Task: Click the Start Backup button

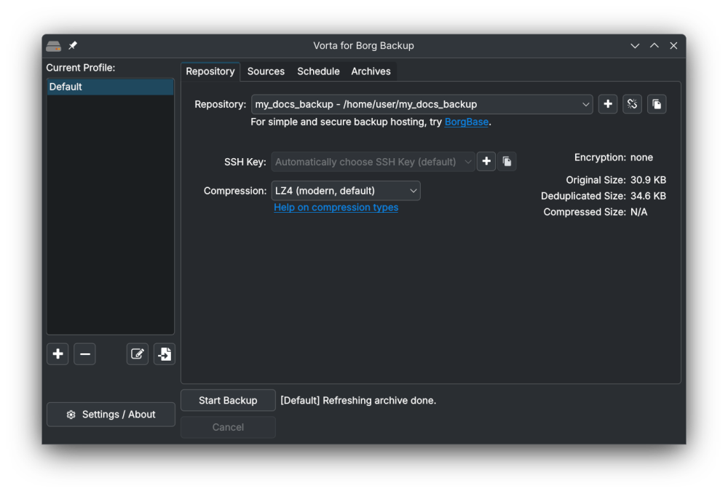Action: point(228,400)
